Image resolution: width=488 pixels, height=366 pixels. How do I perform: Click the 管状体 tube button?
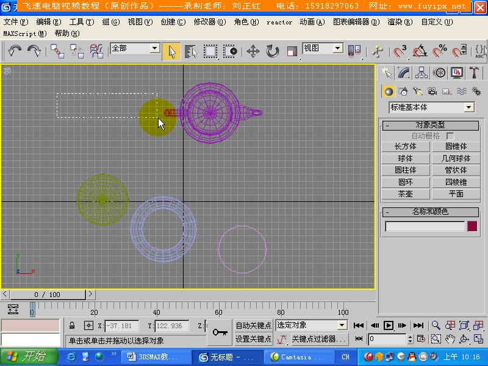pyautogui.click(x=456, y=170)
